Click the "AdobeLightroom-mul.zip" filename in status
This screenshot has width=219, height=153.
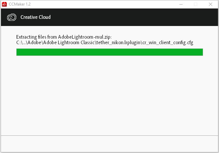tap(84, 37)
